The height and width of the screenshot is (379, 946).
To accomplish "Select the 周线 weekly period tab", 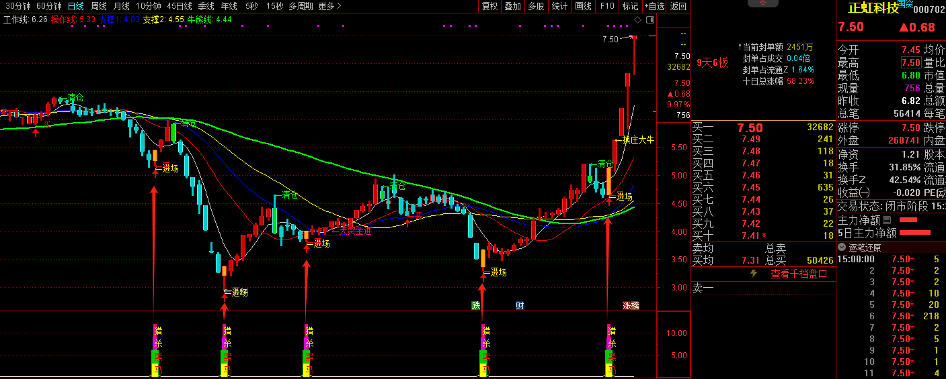I will (x=99, y=6).
